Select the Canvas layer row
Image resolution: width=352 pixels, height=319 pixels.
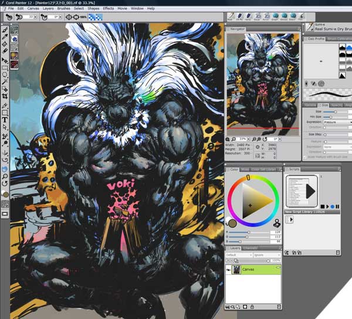point(253,270)
